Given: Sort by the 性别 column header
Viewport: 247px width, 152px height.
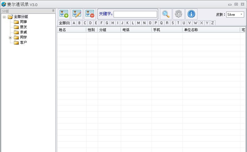Looking at the screenshot, I should click(92, 30).
